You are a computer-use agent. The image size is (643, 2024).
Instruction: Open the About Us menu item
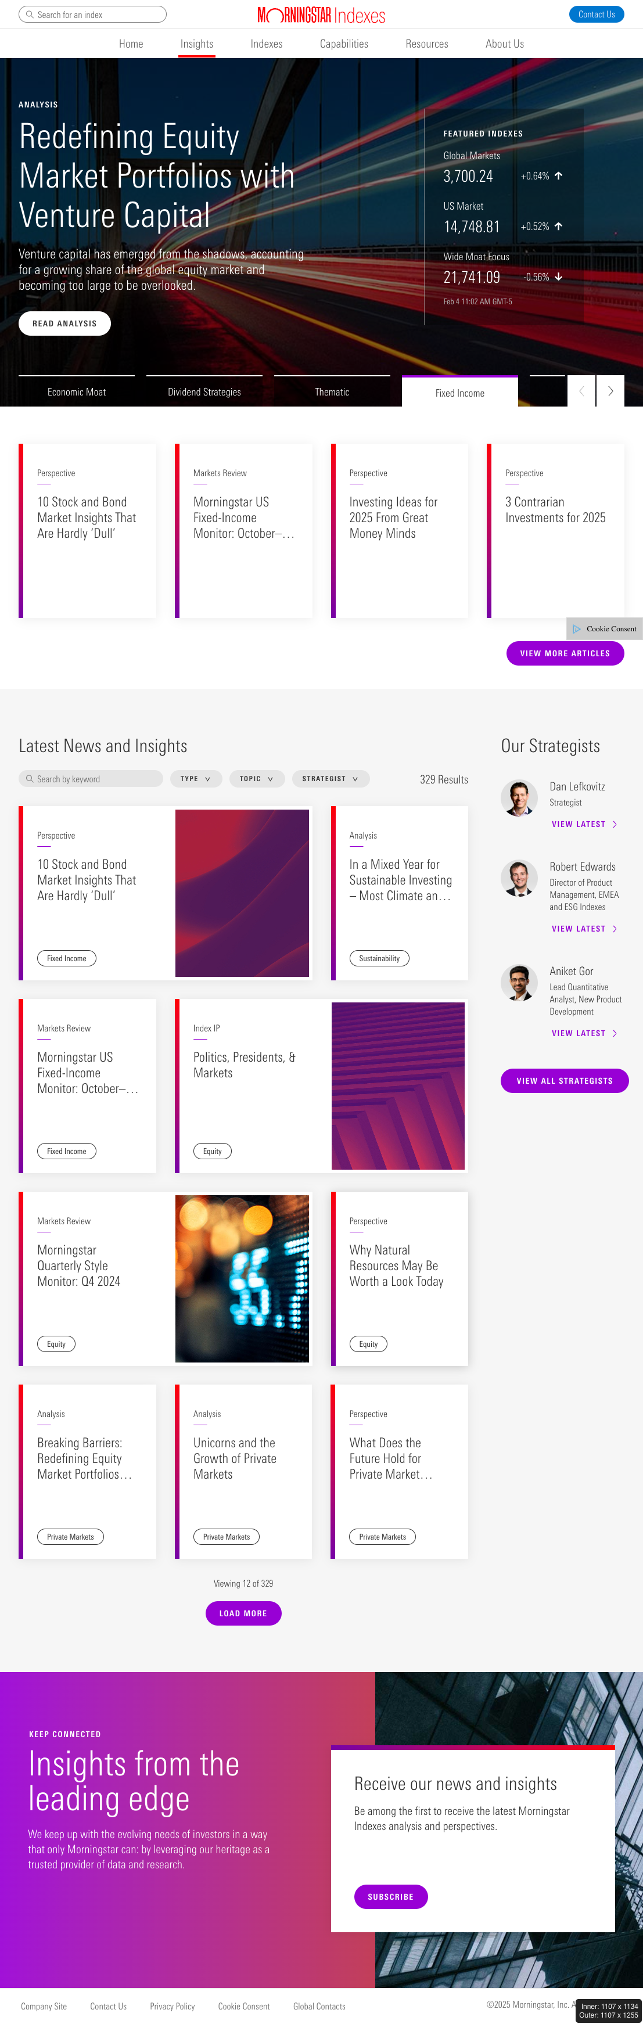[x=505, y=44]
